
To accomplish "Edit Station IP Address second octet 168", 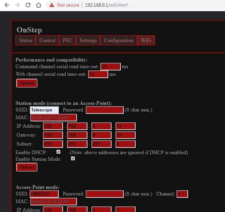I will pos(77,126).
